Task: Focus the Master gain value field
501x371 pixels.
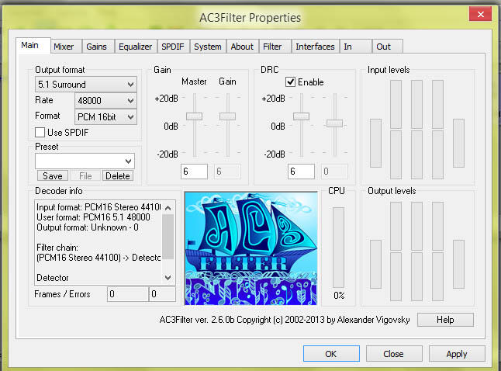Action: (x=194, y=172)
